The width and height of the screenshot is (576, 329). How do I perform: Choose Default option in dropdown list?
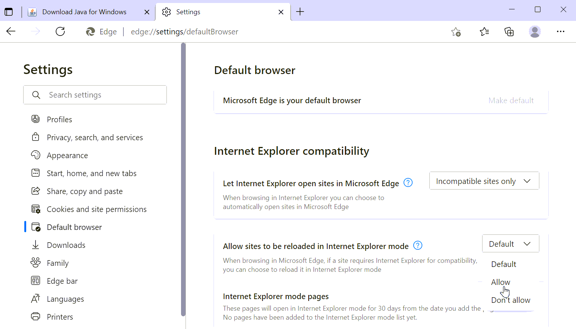(504, 264)
